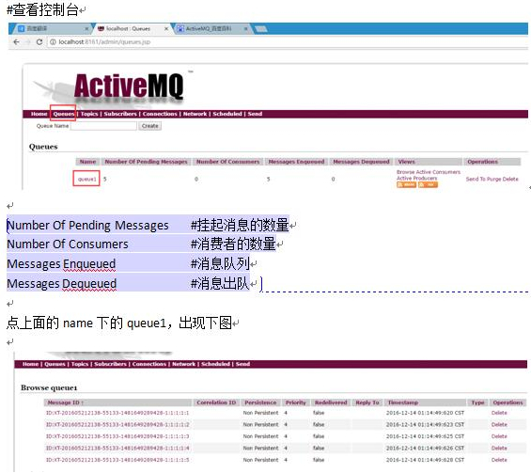Click Browse Active Consumers link
The width and height of the screenshot is (531, 473).
pos(429,172)
